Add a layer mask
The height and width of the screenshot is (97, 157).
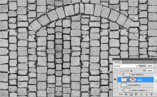[131, 94]
